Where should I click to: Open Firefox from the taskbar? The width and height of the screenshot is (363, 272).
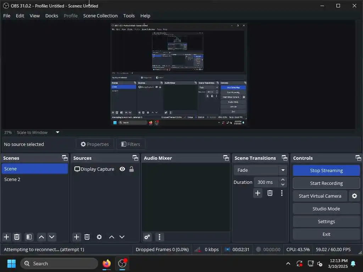tap(107, 263)
